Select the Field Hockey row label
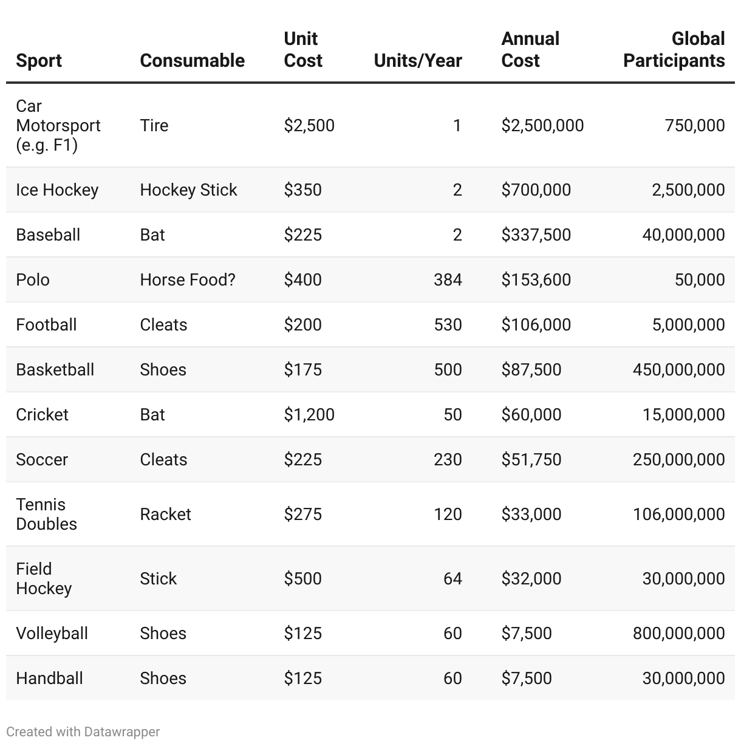 pyautogui.click(x=44, y=578)
